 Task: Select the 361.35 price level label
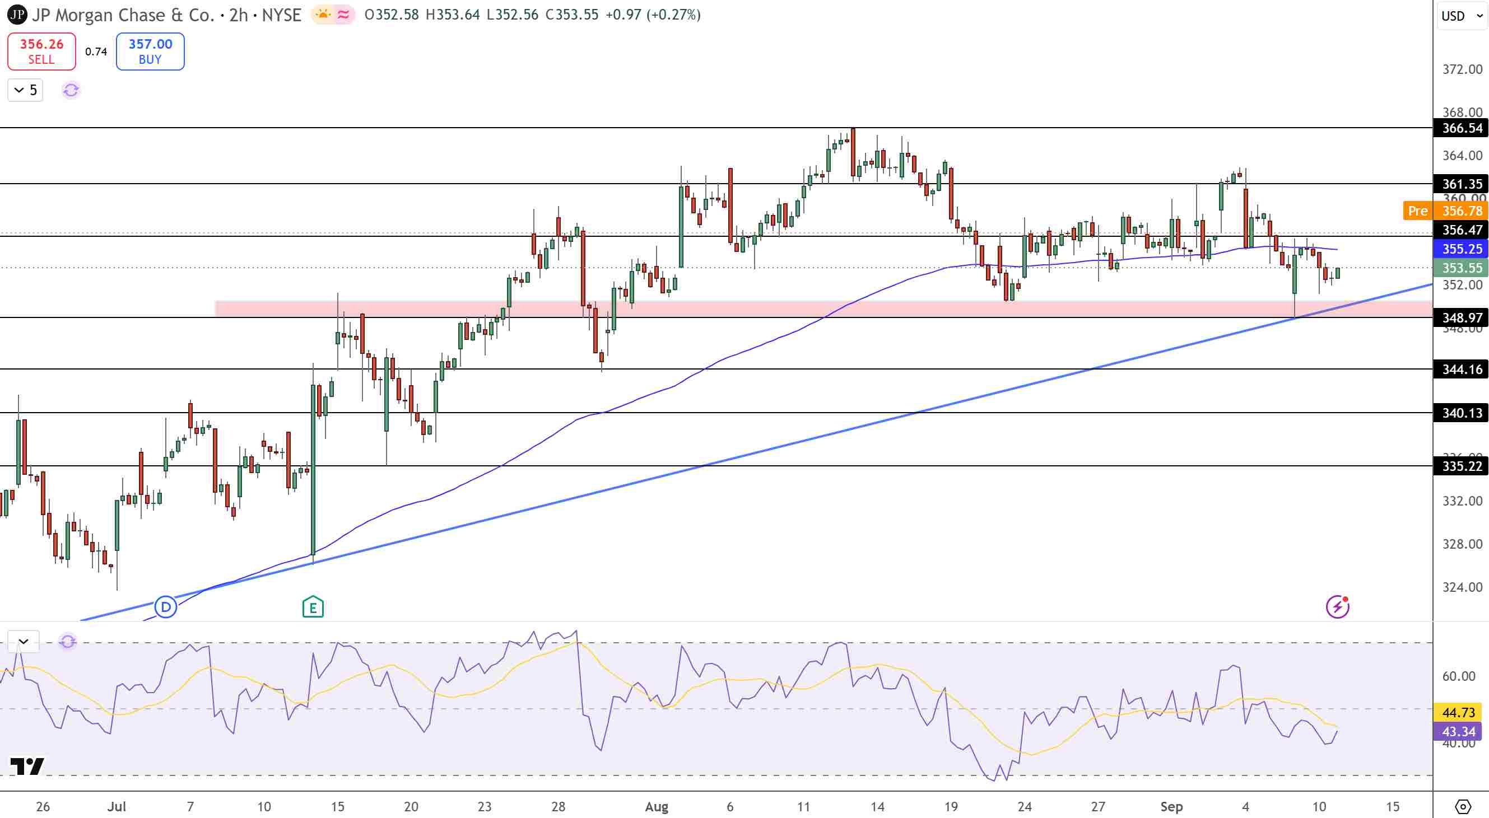click(1461, 184)
